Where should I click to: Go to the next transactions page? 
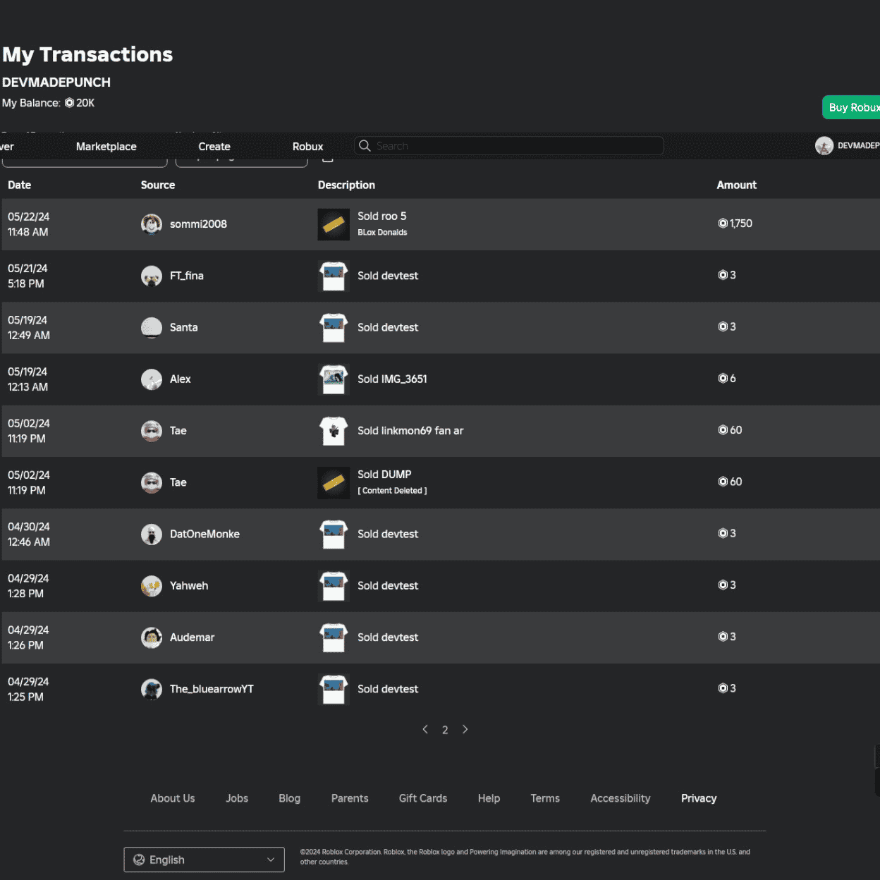pyautogui.click(x=465, y=729)
